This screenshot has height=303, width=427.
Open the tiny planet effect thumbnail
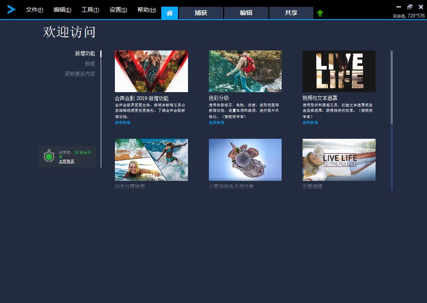click(245, 160)
